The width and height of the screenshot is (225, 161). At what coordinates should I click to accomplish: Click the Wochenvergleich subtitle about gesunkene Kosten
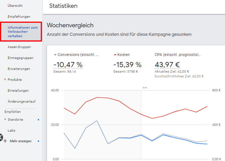119,34
